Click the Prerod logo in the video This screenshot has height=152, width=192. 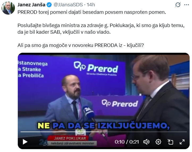tap(96, 67)
